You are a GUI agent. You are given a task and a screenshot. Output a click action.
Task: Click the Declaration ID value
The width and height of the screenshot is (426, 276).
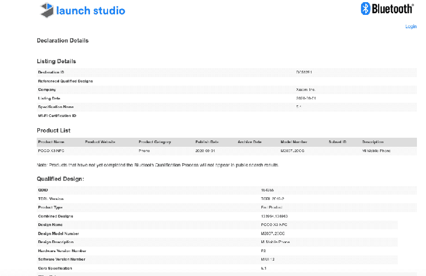click(304, 72)
